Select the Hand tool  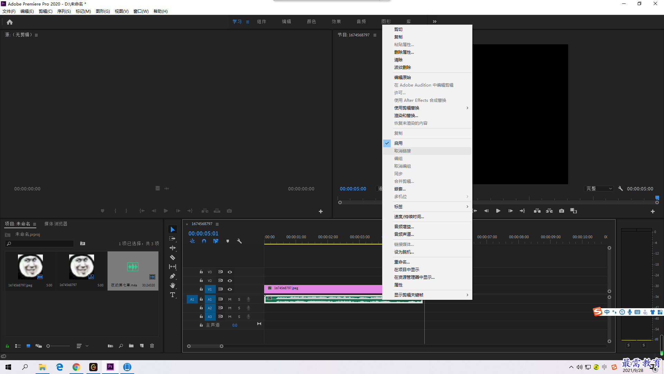coord(173,285)
